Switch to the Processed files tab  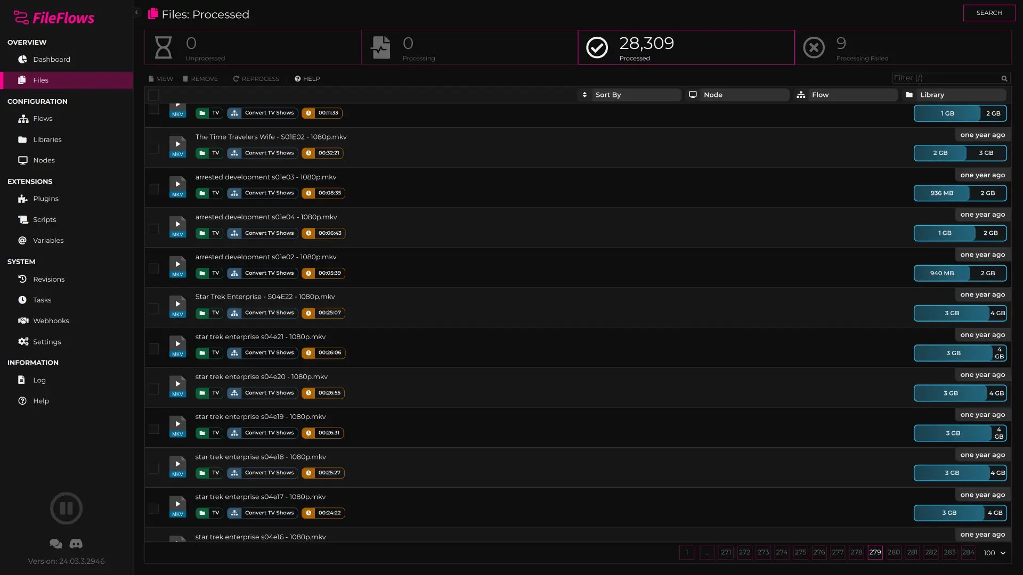[686, 47]
